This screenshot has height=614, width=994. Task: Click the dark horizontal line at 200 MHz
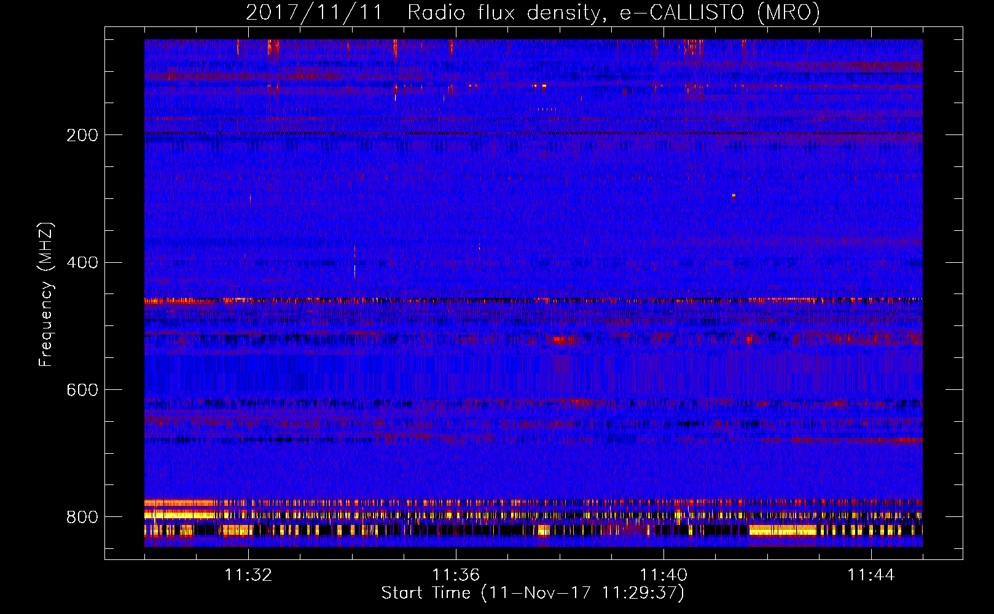(533, 133)
